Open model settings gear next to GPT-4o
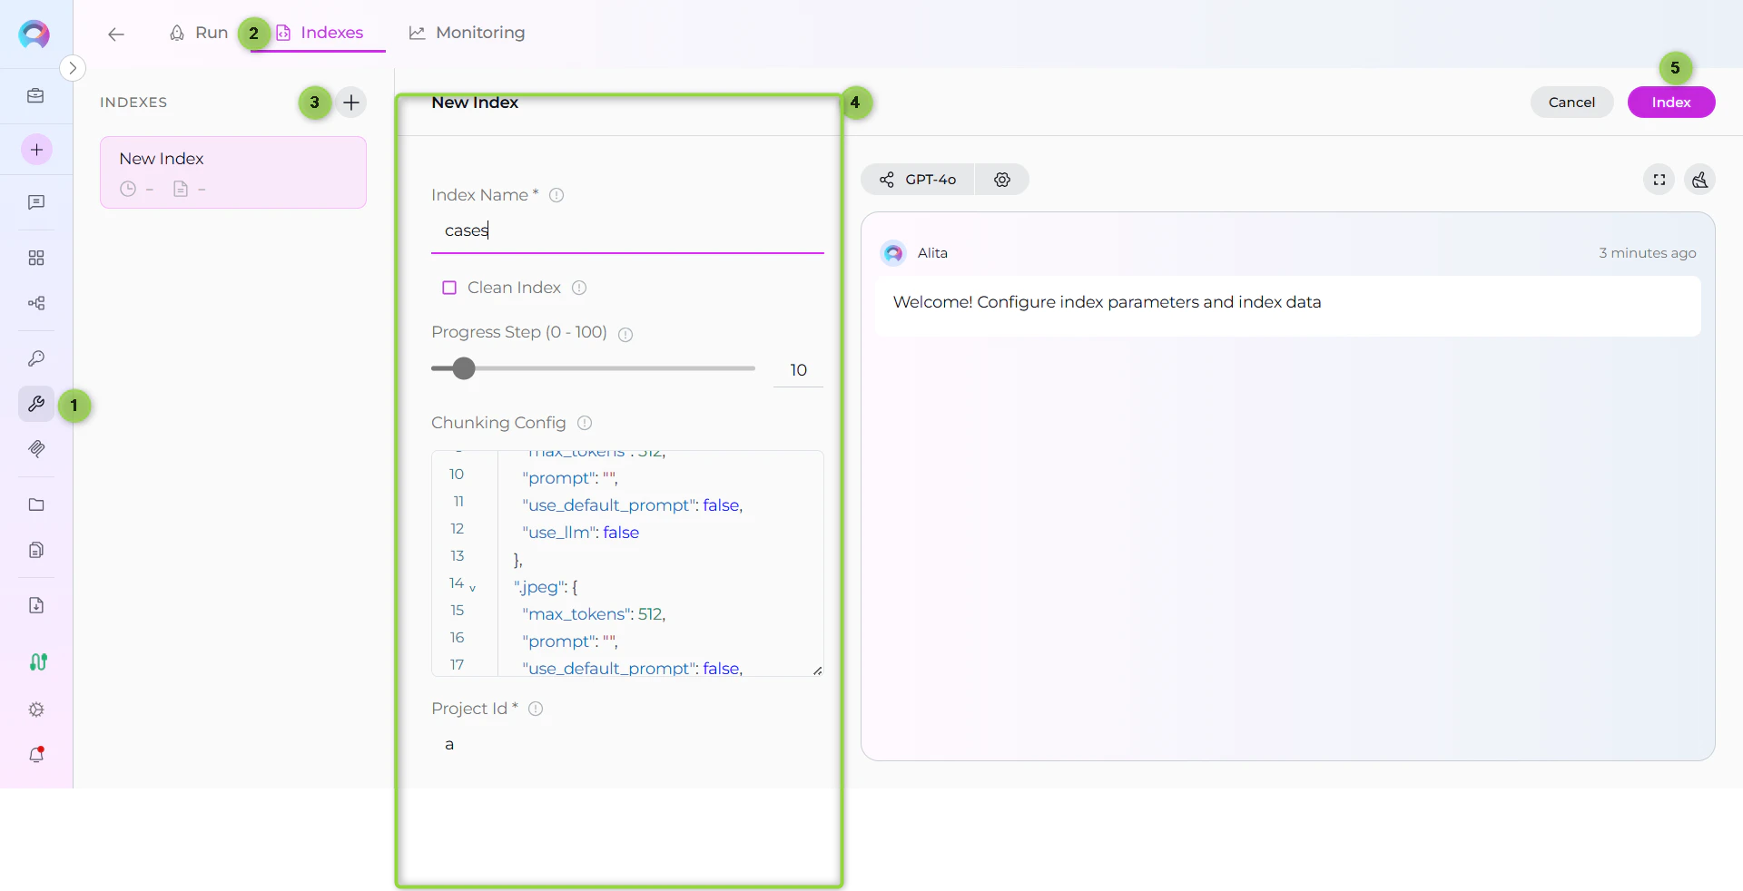Image resolution: width=1743 pixels, height=891 pixels. pyautogui.click(x=1002, y=180)
